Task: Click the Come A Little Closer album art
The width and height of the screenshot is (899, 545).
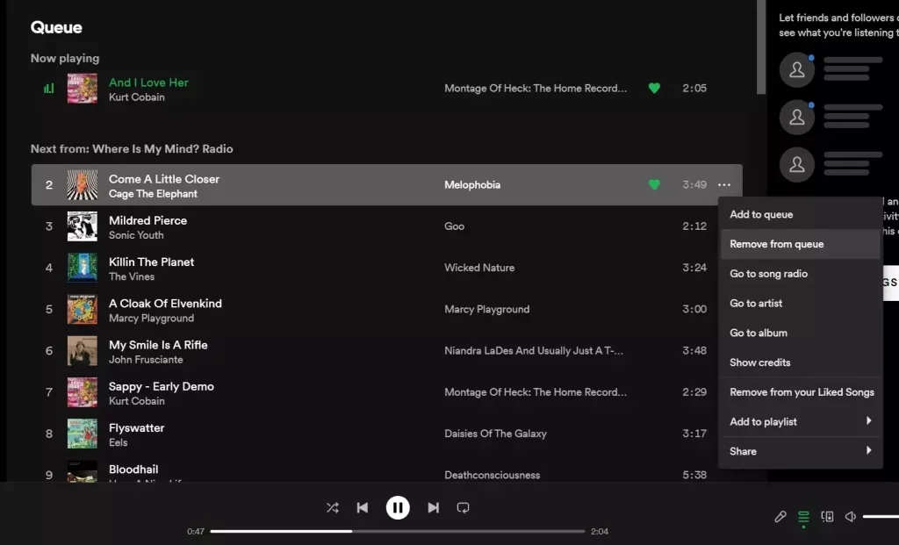Action: click(82, 184)
